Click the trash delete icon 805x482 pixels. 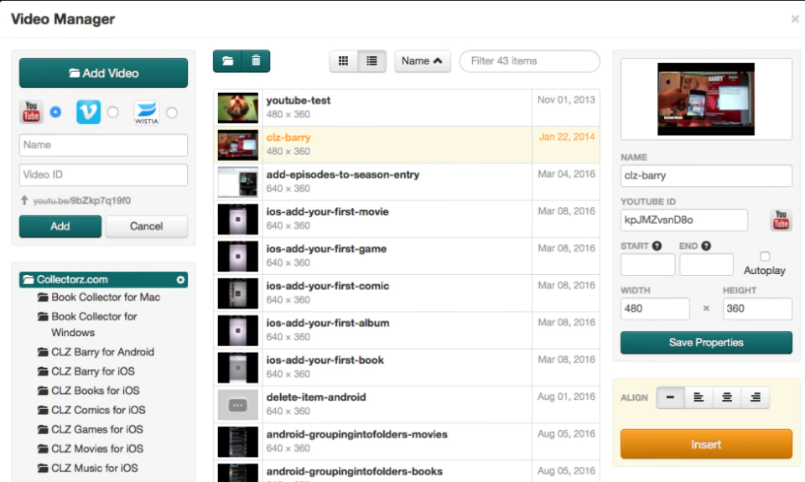point(256,61)
